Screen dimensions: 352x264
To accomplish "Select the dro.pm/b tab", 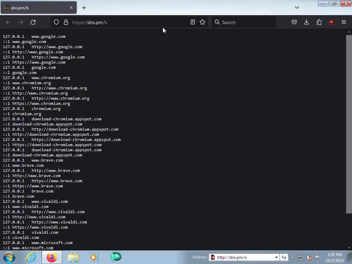I will [38, 8].
